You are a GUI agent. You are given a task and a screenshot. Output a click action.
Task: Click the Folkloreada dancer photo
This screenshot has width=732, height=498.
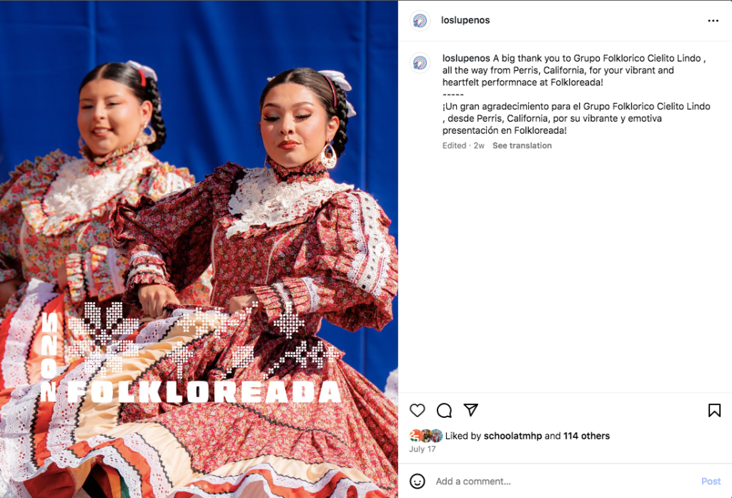pyautogui.click(x=199, y=249)
